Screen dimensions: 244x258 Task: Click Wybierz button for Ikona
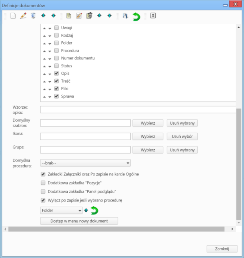point(148,136)
